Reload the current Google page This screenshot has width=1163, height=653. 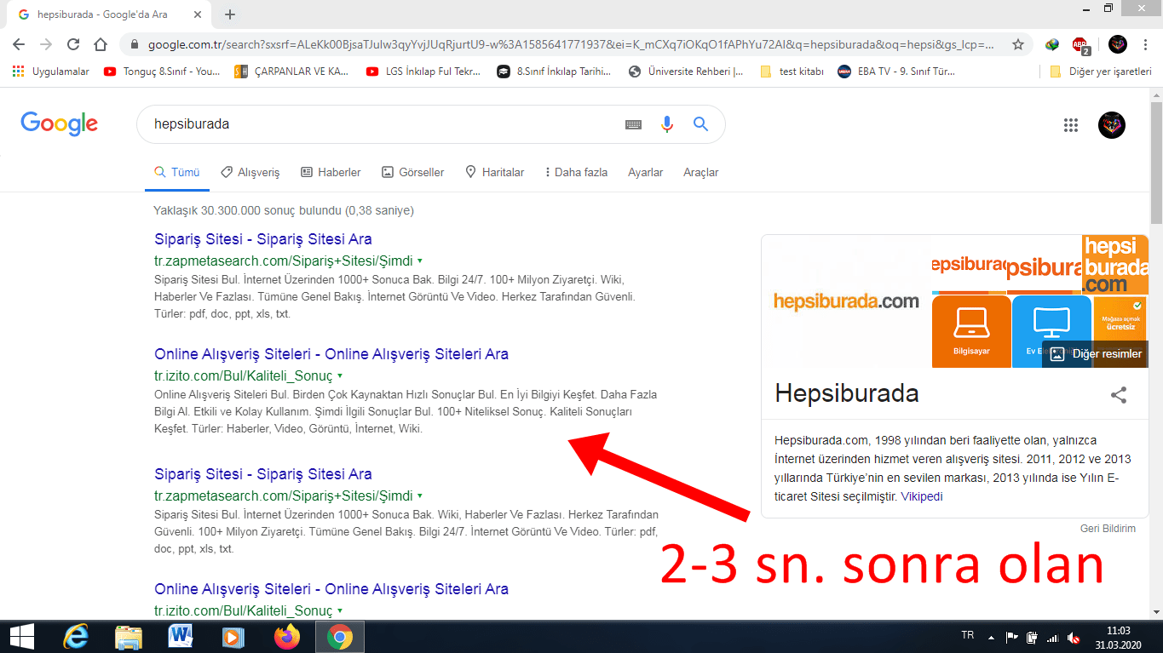73,44
